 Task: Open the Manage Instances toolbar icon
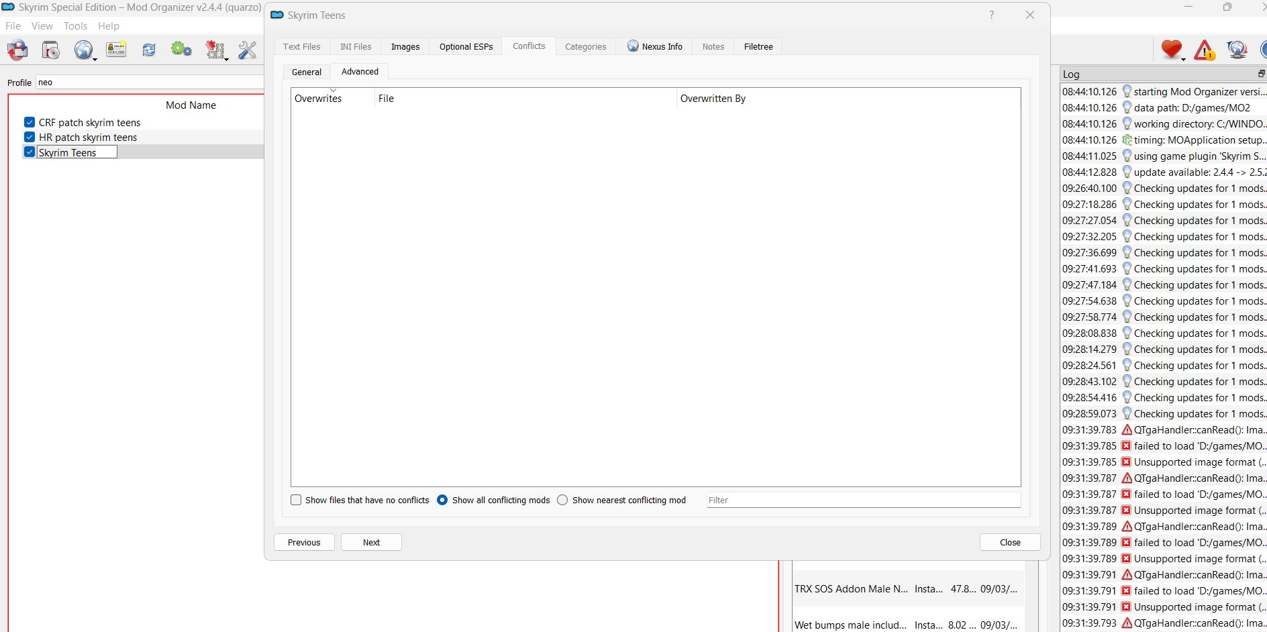point(17,50)
